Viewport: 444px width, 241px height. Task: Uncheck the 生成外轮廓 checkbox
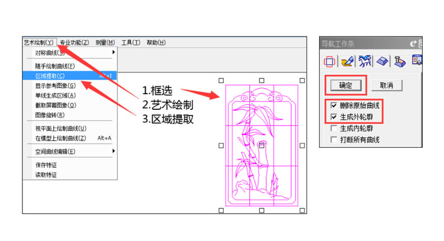(334, 117)
